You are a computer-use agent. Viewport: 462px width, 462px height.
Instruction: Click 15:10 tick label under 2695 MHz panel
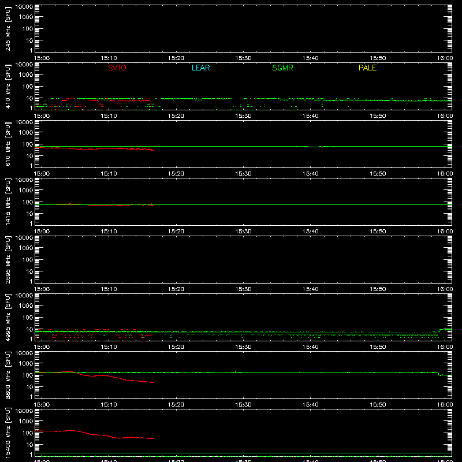[109, 289]
